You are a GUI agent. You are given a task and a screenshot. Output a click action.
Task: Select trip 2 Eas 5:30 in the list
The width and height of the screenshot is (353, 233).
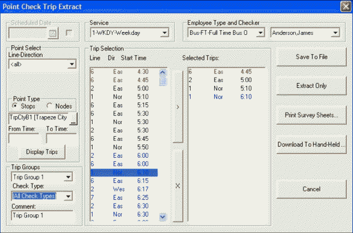pyautogui.click(x=124, y=130)
